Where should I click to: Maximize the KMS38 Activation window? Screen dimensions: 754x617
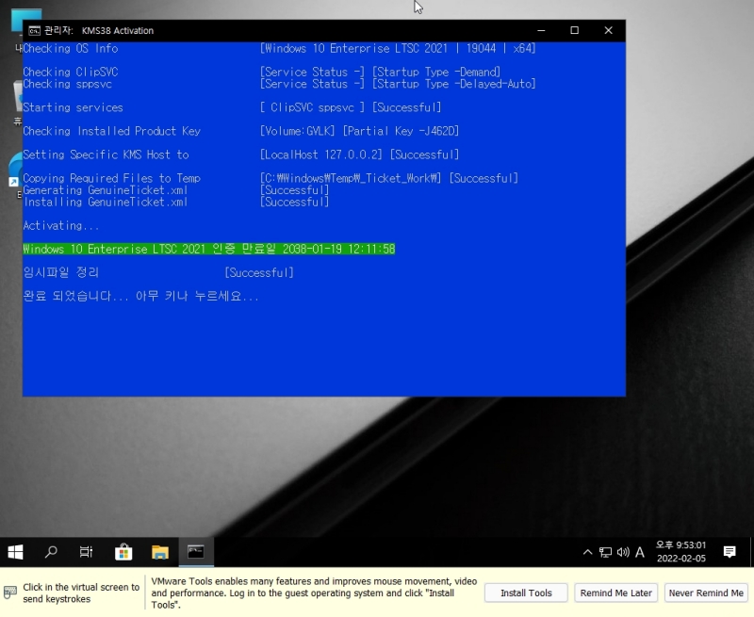pyautogui.click(x=575, y=30)
